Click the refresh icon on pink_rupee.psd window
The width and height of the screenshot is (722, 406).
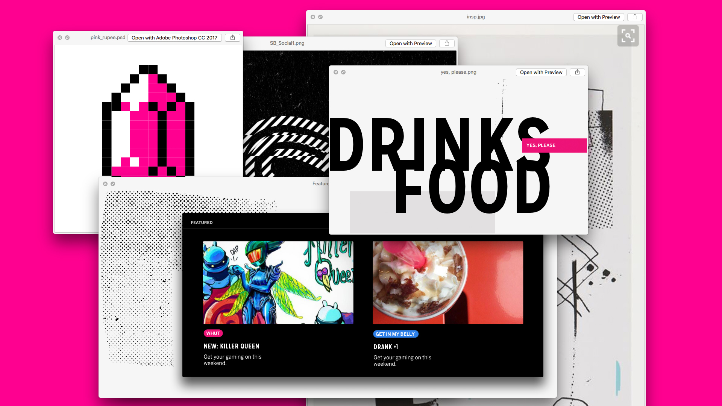[67, 37]
